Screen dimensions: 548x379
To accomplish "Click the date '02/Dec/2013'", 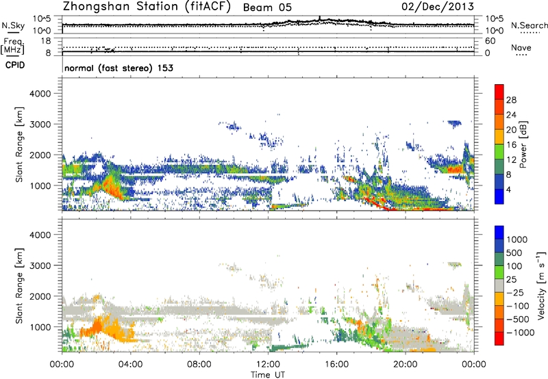I will click(437, 7).
